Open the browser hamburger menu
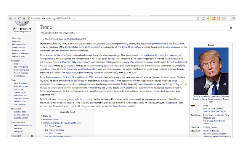244x152 pixels. click(233, 18)
